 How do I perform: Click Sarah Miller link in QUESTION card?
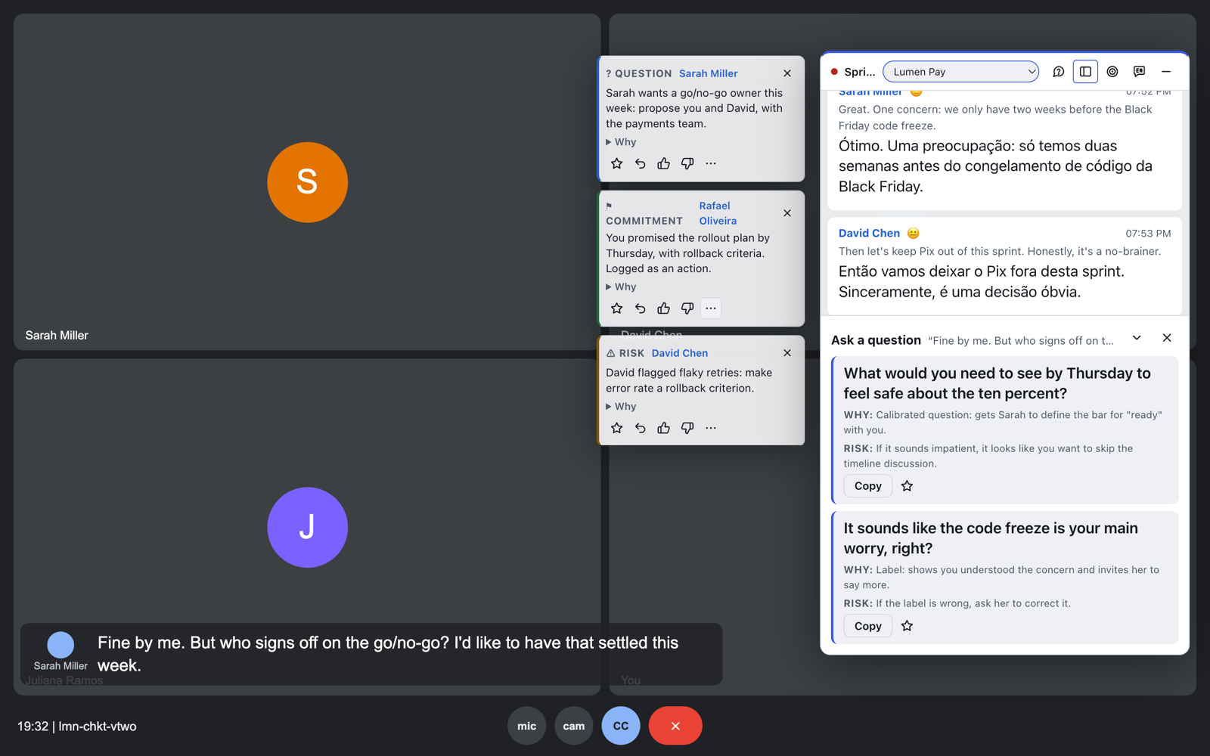[x=709, y=73]
